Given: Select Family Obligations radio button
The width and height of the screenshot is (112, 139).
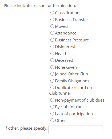Looking at the screenshot, I should (52, 81).
